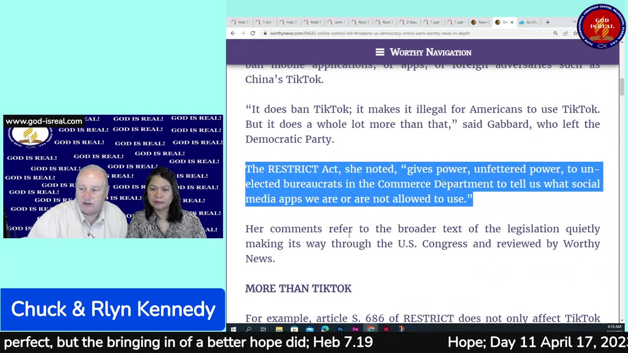Screen dimensions: 628x353
Task: Click highlighted paragraph starting 'The RESTRICT Act'
Action: tap(423, 184)
